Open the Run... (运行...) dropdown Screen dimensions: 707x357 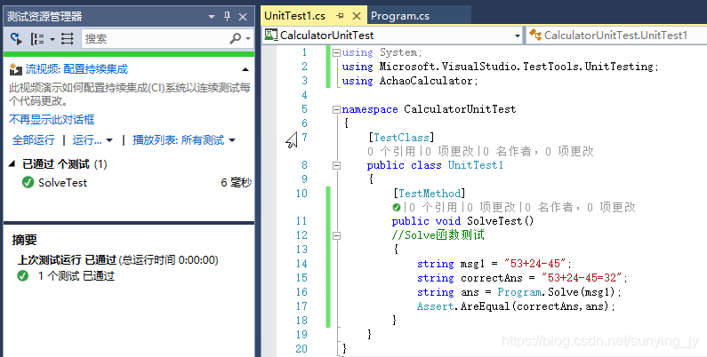tap(92, 140)
